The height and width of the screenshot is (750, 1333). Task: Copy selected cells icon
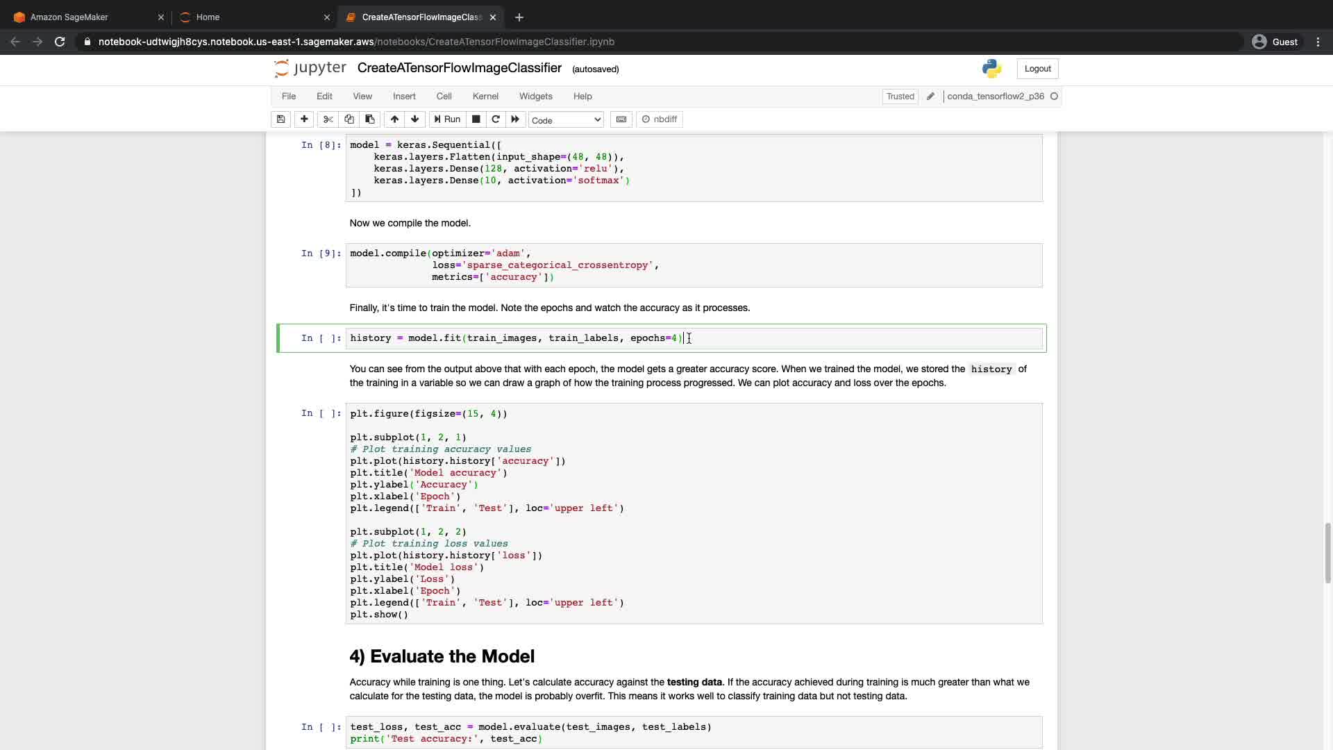point(349,119)
